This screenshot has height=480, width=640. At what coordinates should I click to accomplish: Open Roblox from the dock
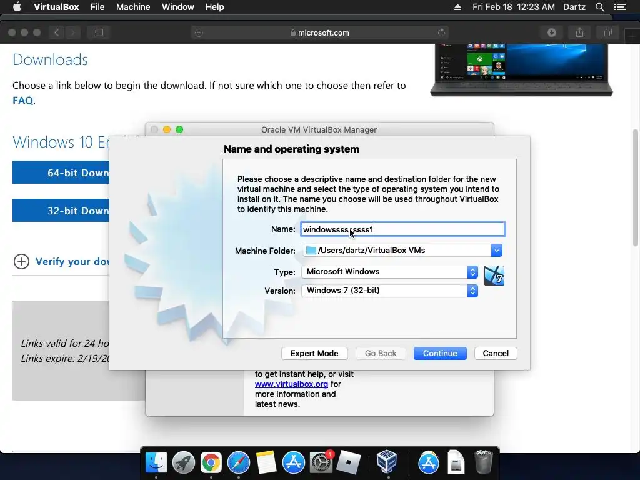pos(349,463)
